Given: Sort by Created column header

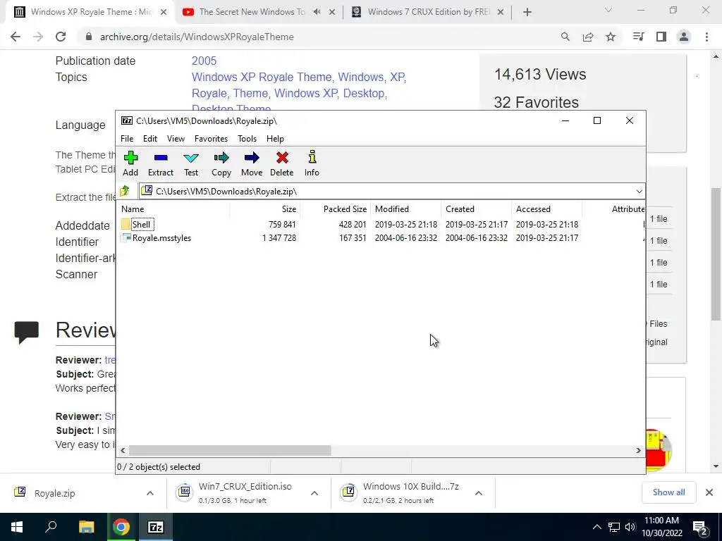Looking at the screenshot, I should (476, 209).
